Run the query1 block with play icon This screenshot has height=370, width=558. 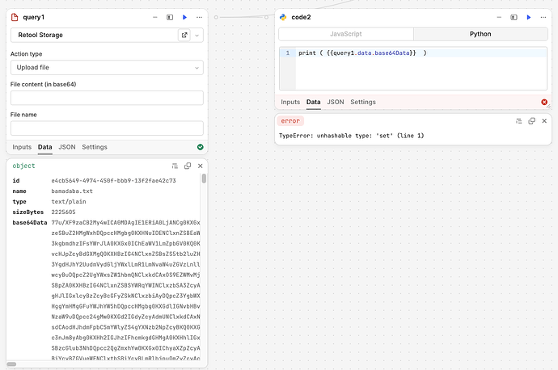point(184,17)
